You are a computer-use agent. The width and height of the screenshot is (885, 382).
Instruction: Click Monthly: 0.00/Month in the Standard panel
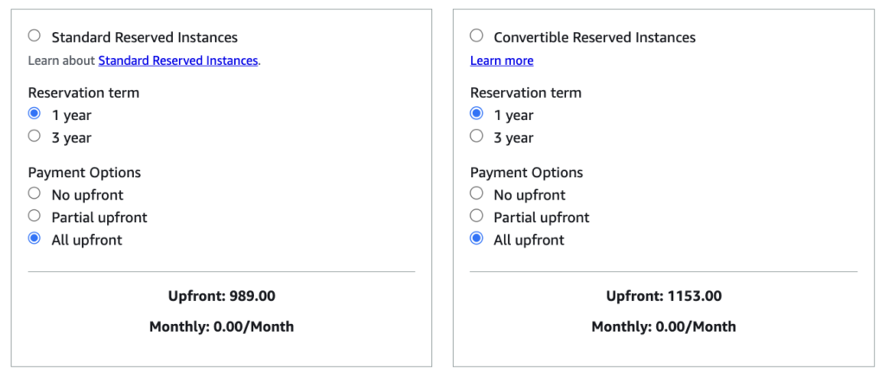point(222,326)
